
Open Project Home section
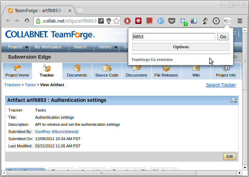coord(17,71)
